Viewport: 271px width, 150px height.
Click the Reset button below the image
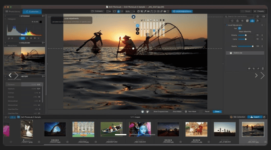pos(207,112)
